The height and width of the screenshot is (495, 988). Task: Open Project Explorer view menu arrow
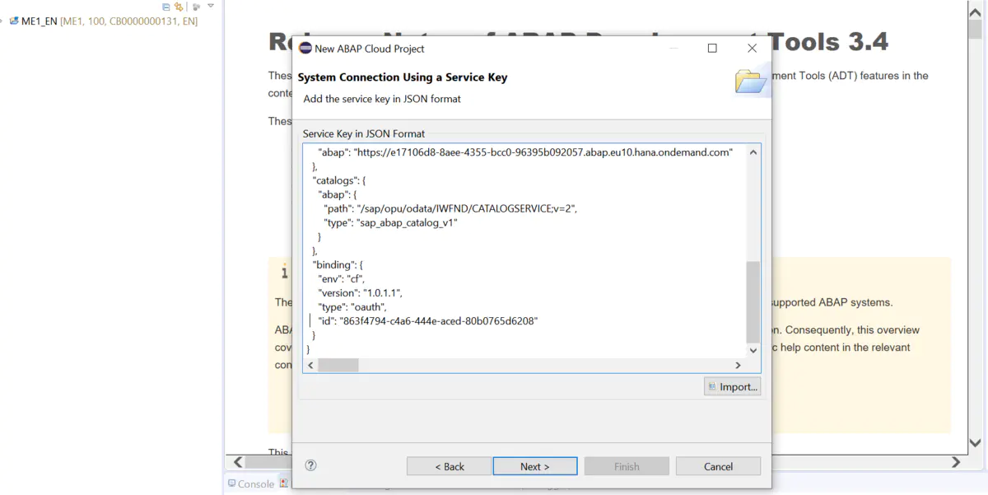pyautogui.click(x=211, y=6)
